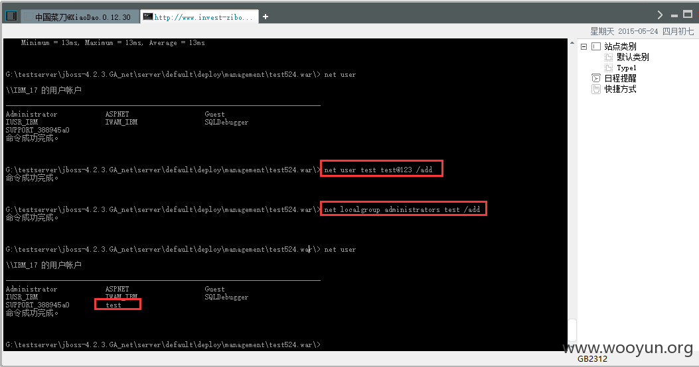Switch to the 中国菜刀@XiaoDao.0.12.30 tab

pos(82,17)
